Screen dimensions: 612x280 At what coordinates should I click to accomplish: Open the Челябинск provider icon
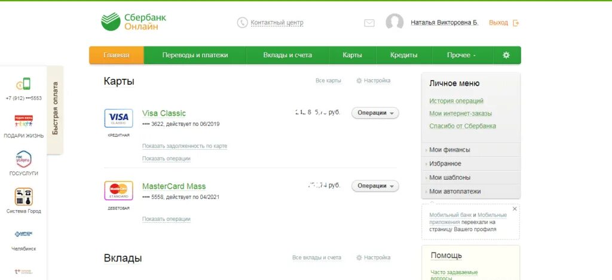point(23,234)
